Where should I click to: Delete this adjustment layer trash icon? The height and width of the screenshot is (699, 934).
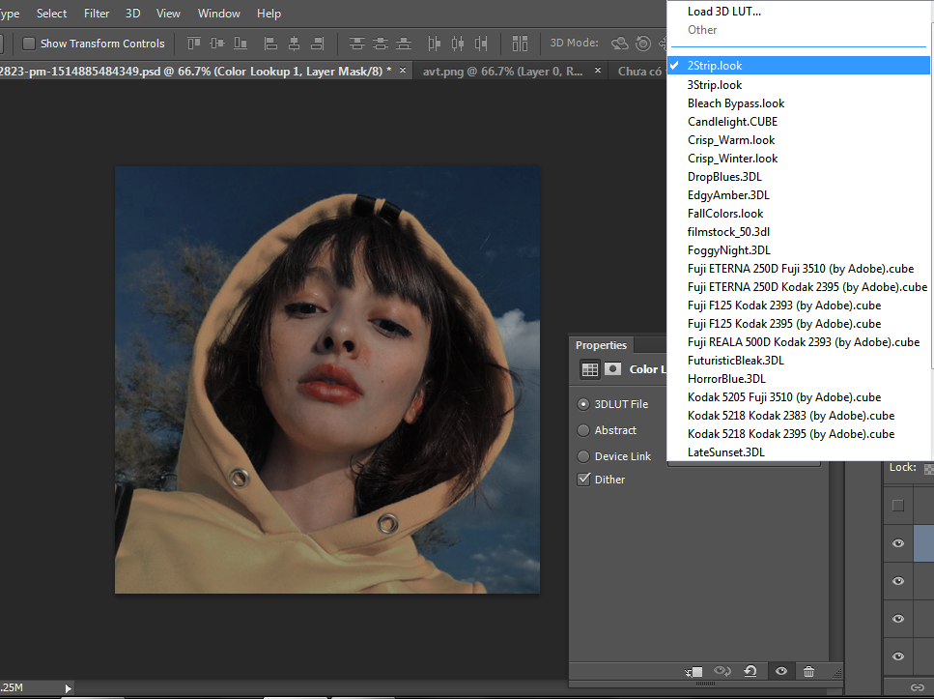click(809, 671)
